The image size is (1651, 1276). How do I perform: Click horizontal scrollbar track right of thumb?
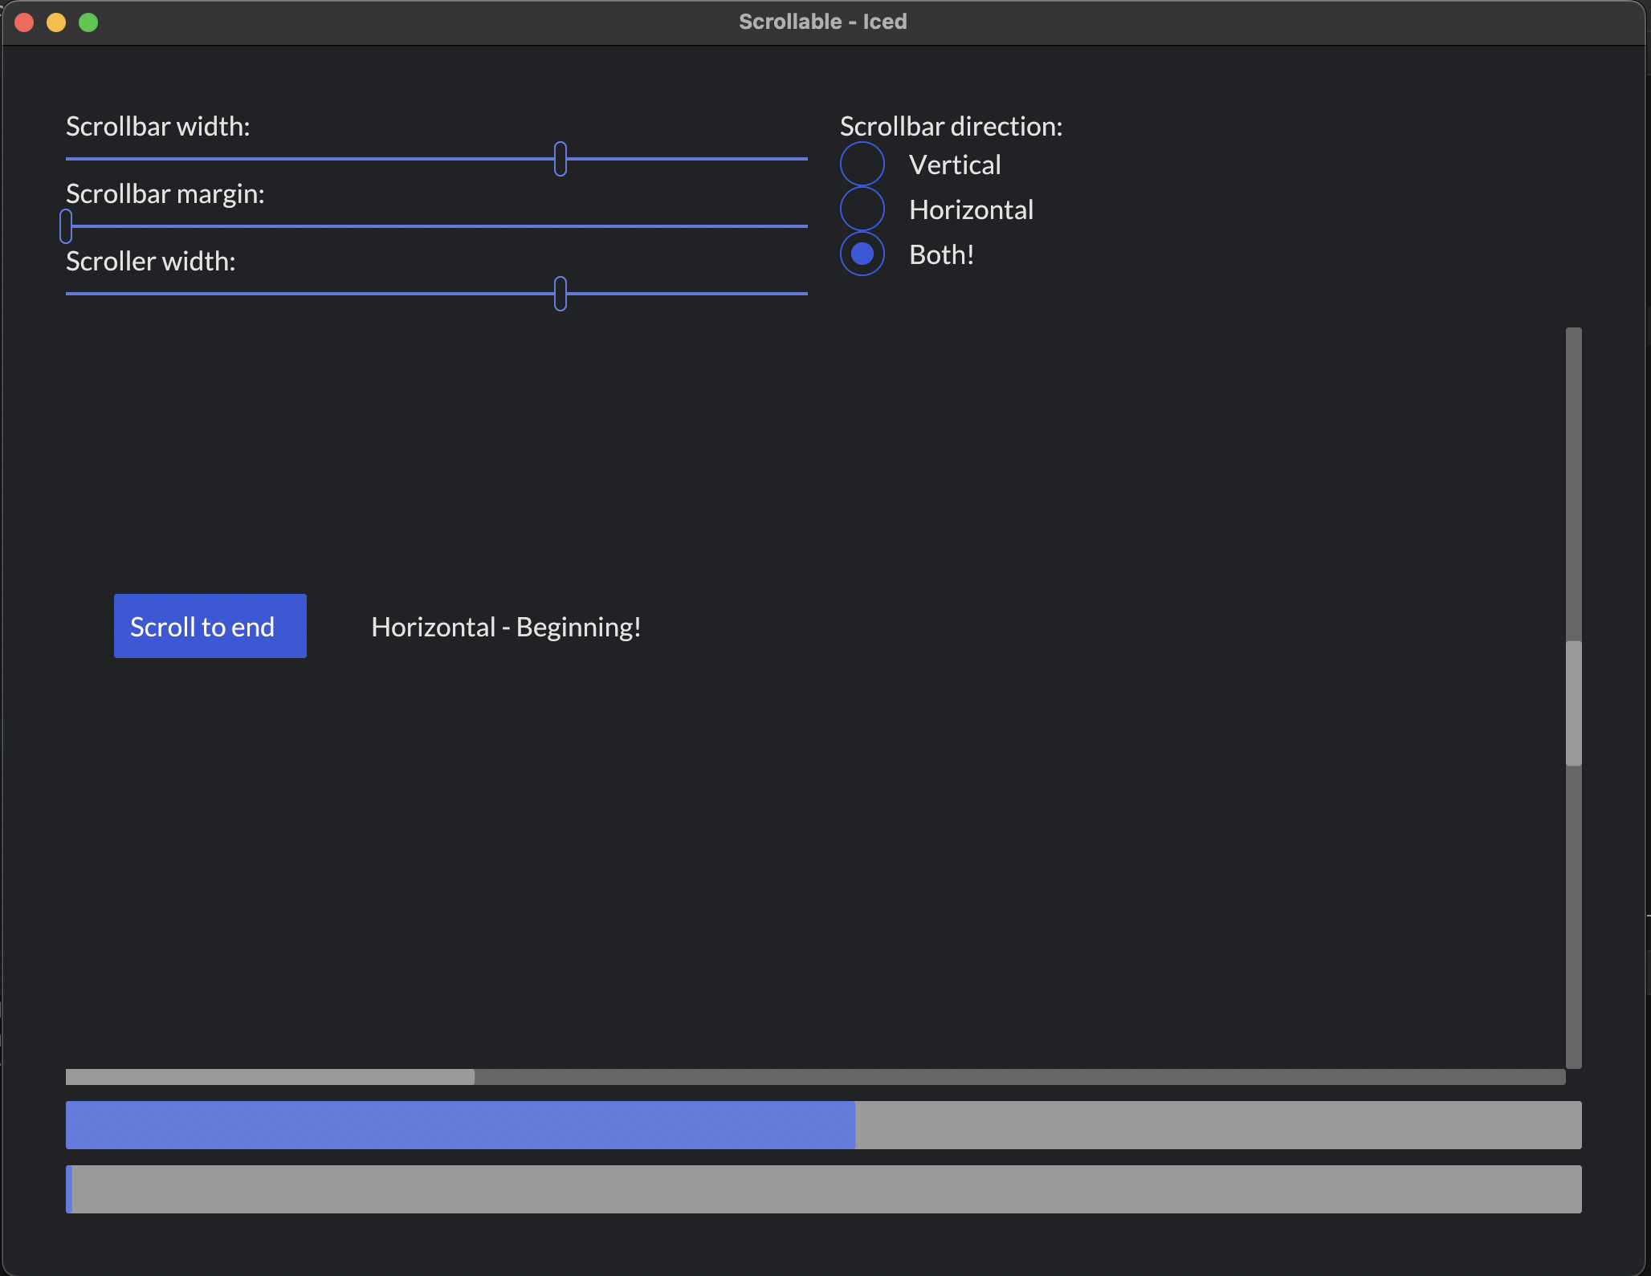click(1020, 1077)
